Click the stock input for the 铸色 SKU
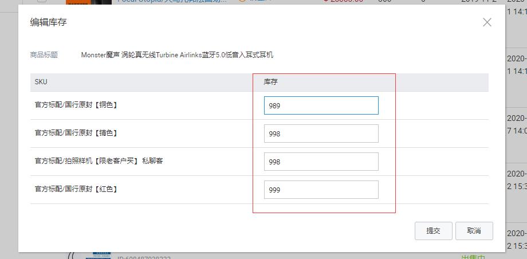527x259 pixels. [321, 134]
